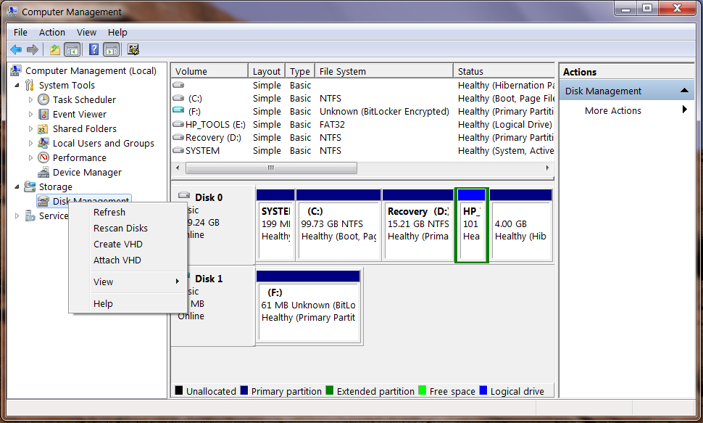Expand the Shared Folders tree node

(30, 129)
